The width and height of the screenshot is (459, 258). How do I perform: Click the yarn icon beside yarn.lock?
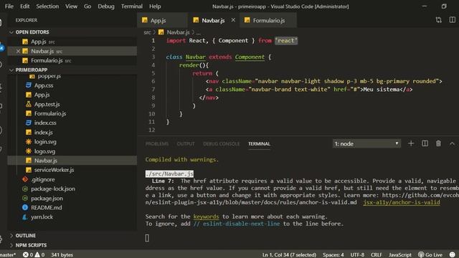[25, 216]
